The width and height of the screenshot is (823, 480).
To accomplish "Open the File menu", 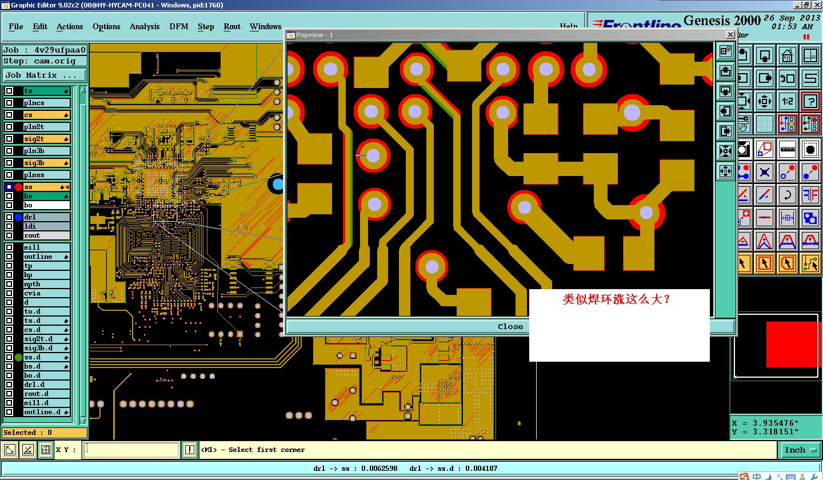I will click(x=16, y=27).
